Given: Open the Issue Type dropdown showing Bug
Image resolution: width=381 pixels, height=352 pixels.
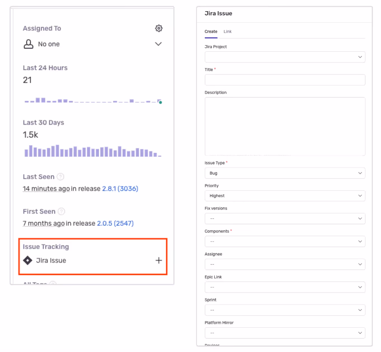Looking at the screenshot, I should 285,173.
